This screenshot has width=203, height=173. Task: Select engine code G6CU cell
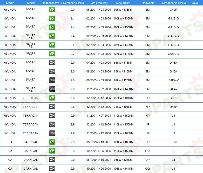coord(173,98)
